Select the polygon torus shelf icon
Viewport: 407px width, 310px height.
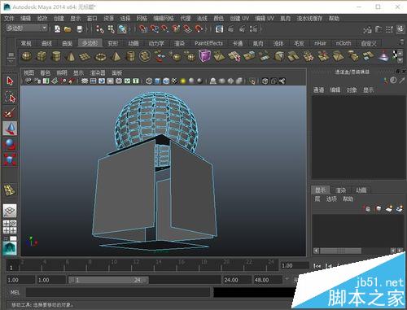coord(101,57)
